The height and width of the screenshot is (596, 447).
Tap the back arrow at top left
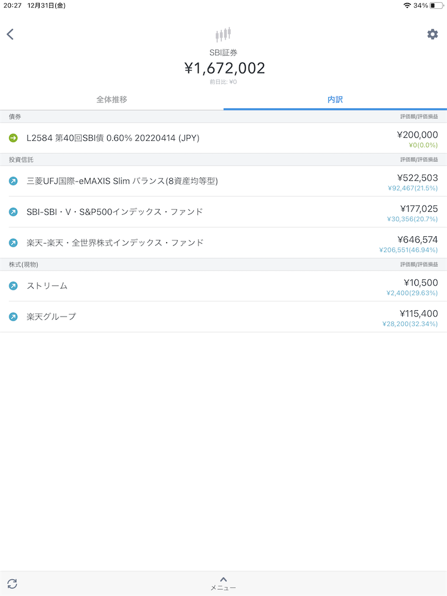tap(10, 34)
